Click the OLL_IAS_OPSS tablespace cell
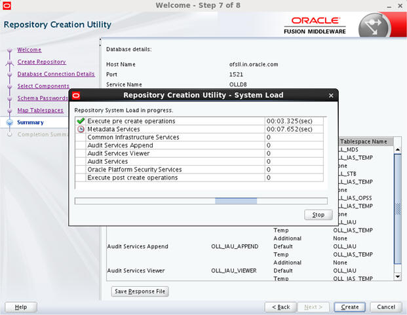407x315 pixels. tap(356, 198)
